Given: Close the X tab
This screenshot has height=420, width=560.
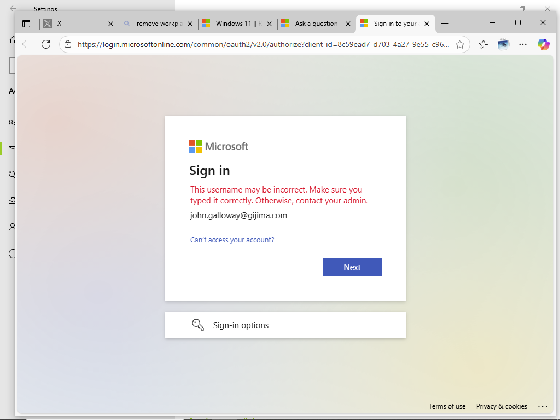Looking at the screenshot, I should click(x=110, y=24).
